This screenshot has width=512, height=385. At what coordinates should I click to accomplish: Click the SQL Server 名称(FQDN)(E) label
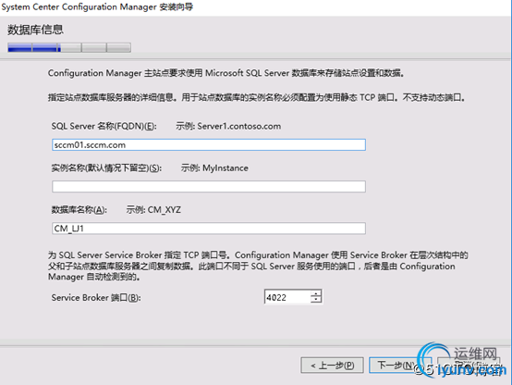tap(104, 126)
